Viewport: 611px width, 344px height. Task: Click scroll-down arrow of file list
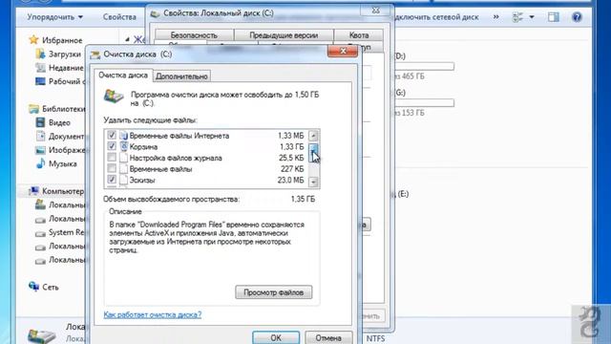coord(313,182)
